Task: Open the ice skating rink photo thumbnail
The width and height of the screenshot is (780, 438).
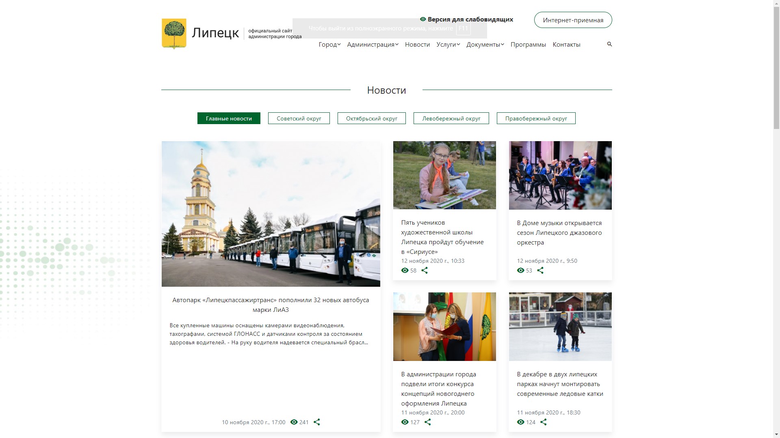Action: (x=560, y=326)
